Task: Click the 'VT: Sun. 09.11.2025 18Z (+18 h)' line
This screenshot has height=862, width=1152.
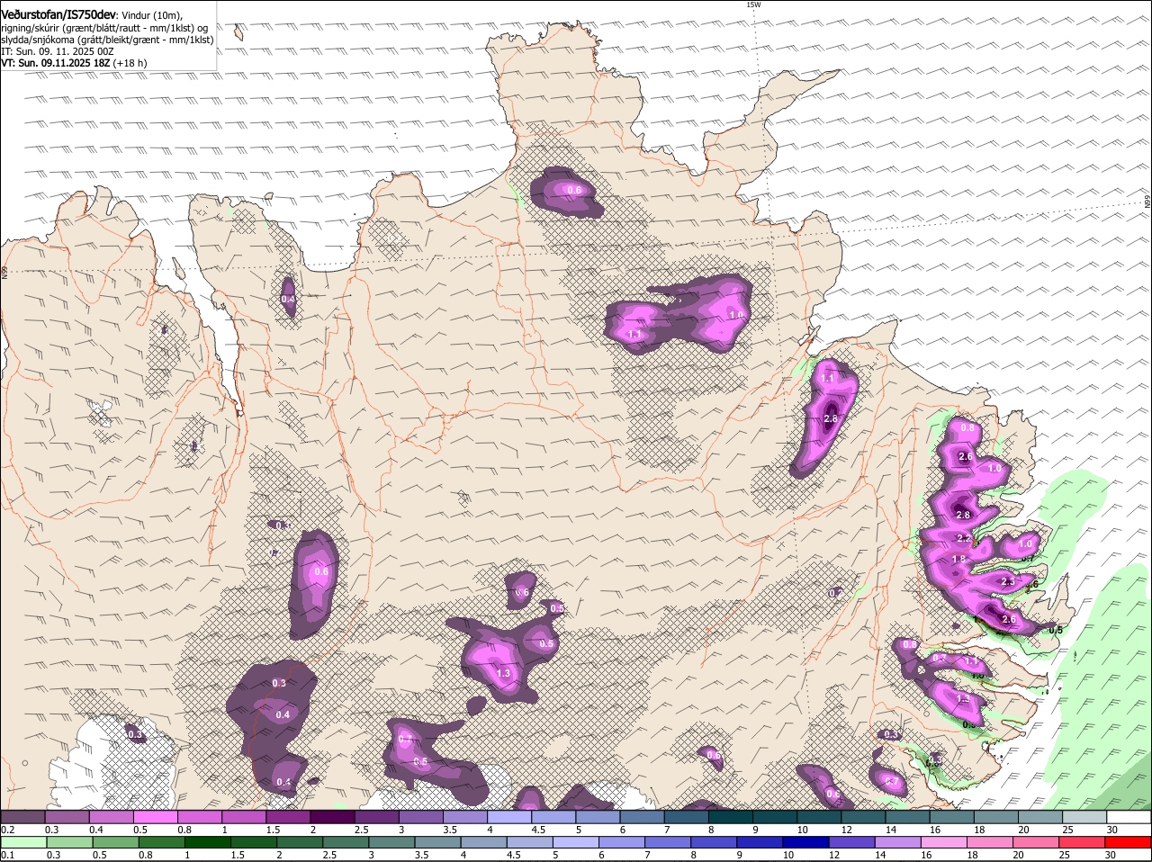Action: coord(74,63)
